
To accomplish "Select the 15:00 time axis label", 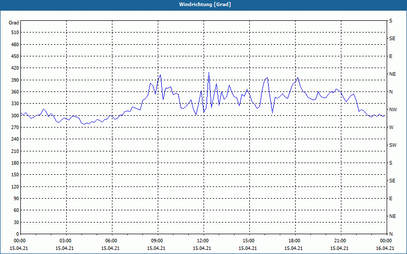I will pos(248,241).
